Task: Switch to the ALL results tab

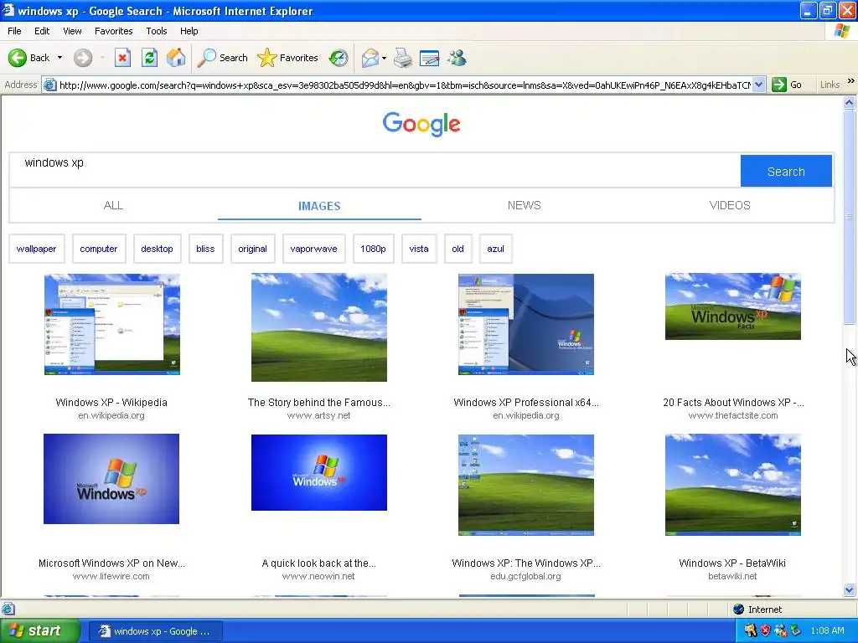Action: [x=113, y=206]
